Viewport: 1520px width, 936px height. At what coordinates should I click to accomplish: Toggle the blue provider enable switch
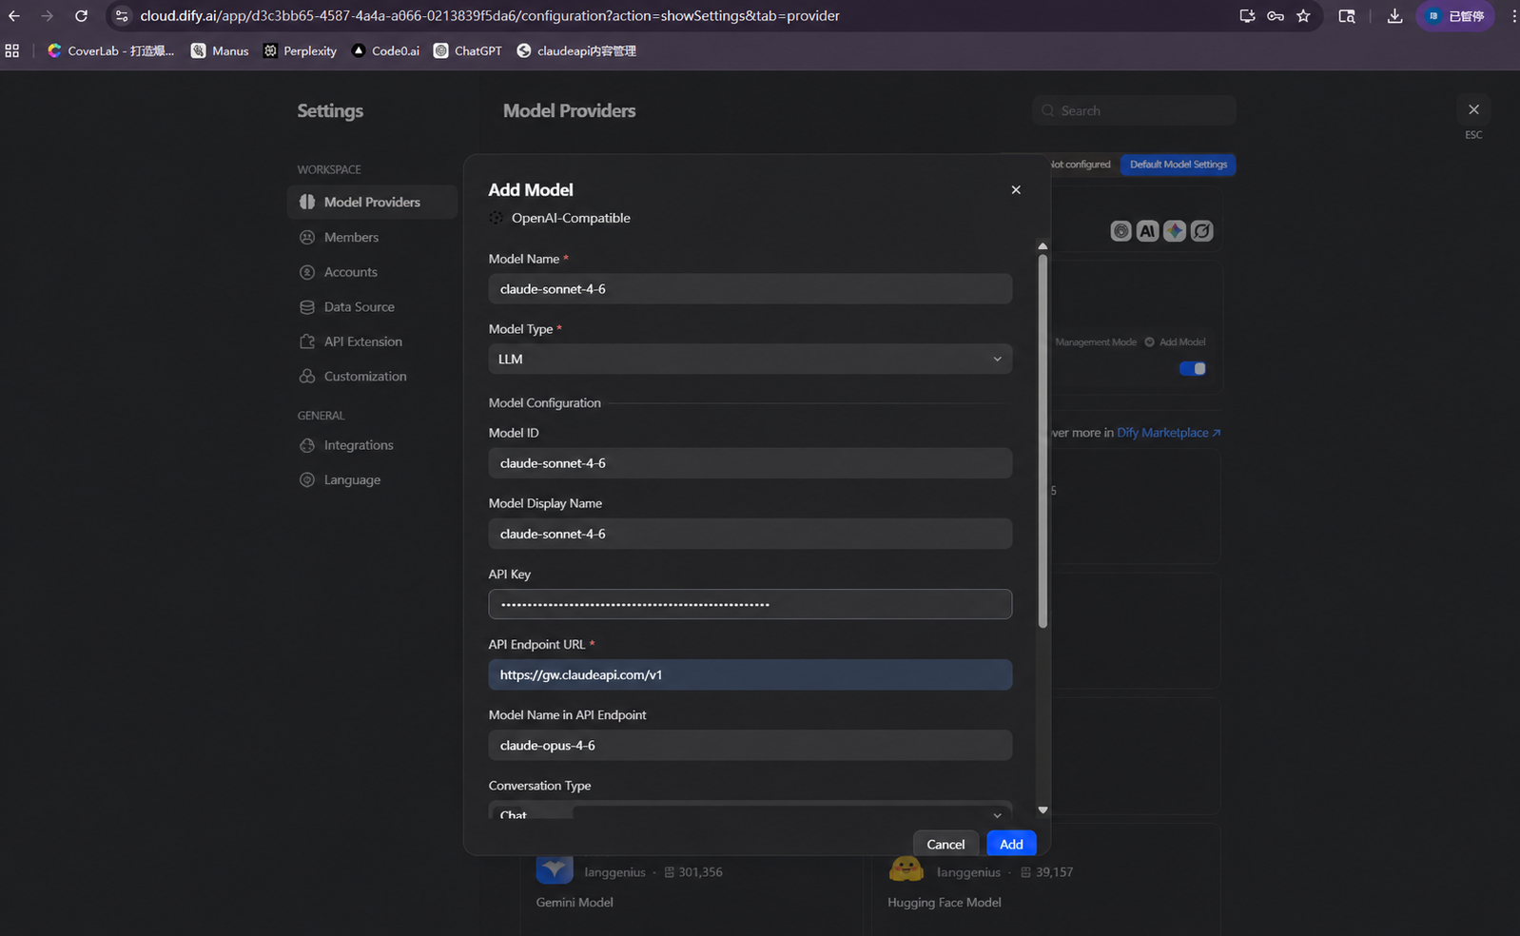coord(1193,368)
